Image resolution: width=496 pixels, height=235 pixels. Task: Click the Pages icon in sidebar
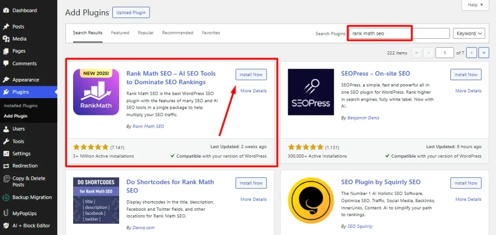(x=6, y=51)
